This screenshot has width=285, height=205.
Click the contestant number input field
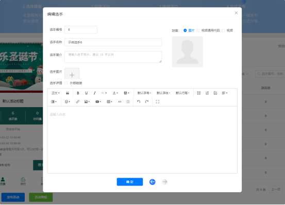coord(81,29)
